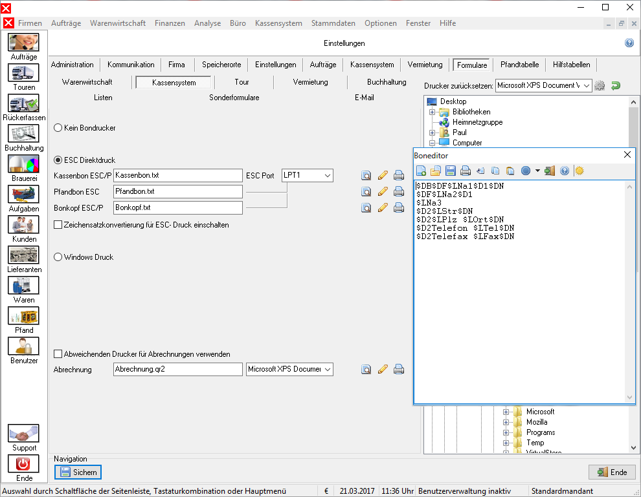
Task: Edit Kassenbon.txt with the pencil icon
Action: (x=383, y=175)
